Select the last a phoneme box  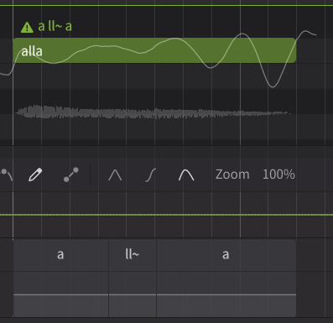[x=226, y=255]
